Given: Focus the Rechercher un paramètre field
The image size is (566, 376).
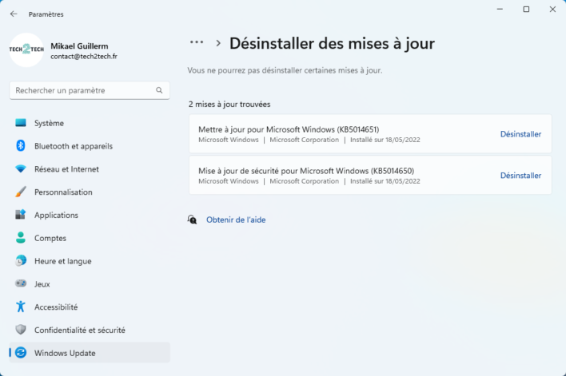Looking at the screenshot, I should [90, 90].
